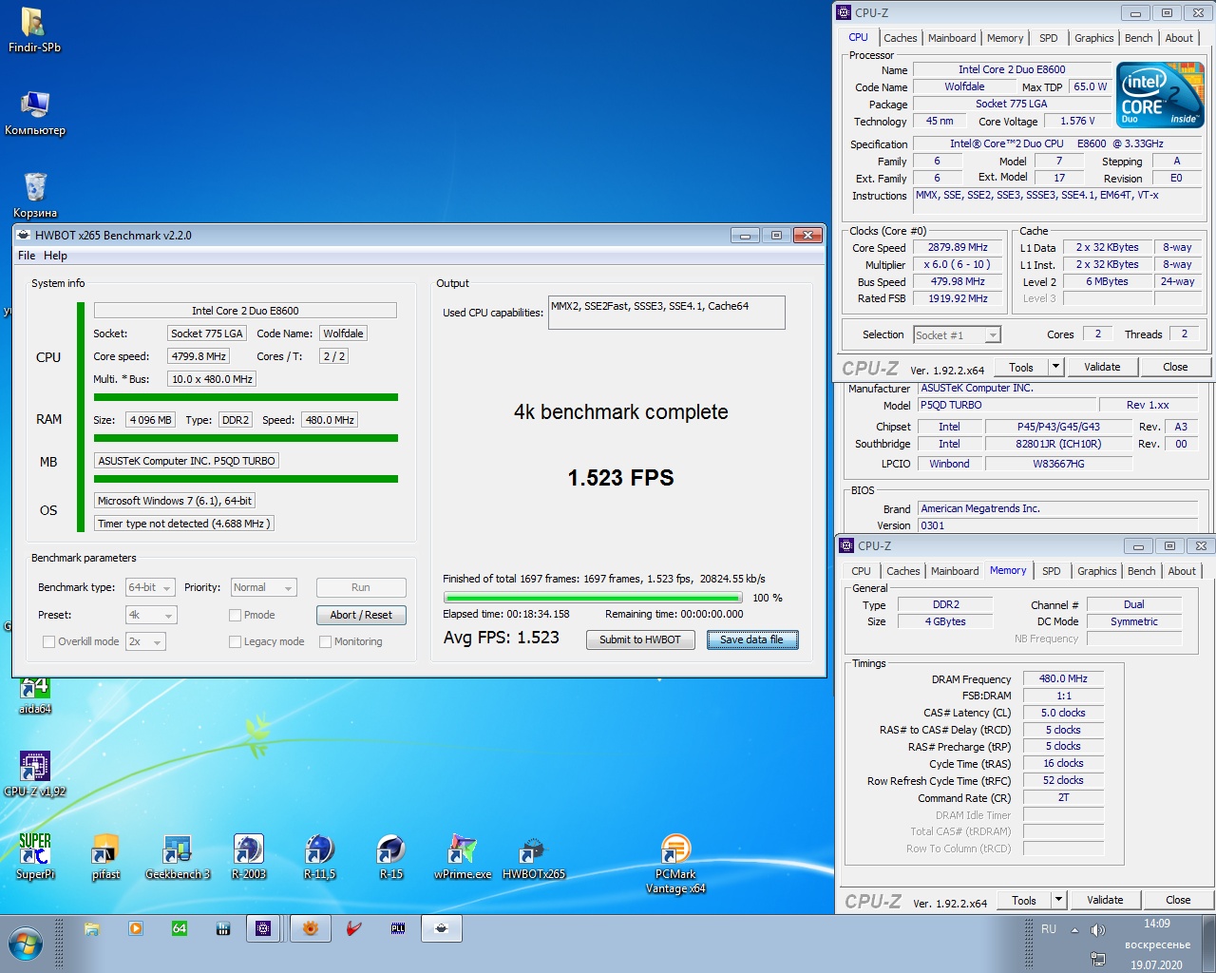Switch to the HWBOT x265 taskbar button
The image size is (1216, 973).
click(x=442, y=928)
